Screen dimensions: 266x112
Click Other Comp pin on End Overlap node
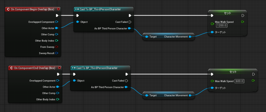coord(58,93)
